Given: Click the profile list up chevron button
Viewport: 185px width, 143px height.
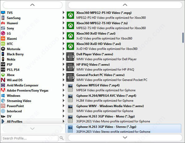Looking at the screenshot, I should 125,5.
